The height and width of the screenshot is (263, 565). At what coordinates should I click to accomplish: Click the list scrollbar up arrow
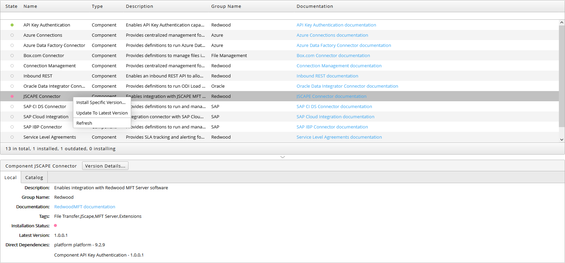click(x=562, y=22)
